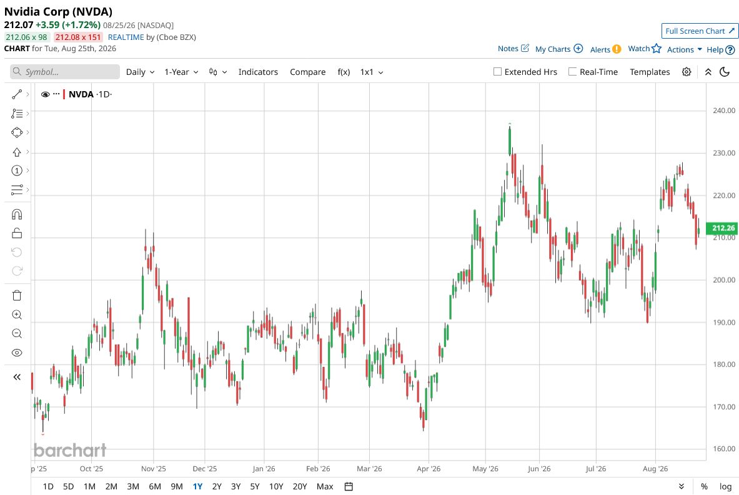739x495 pixels.
Task: Open the f(x) expressions menu
Action: [x=344, y=72]
